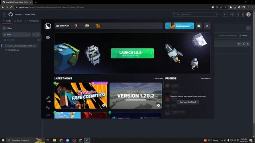
Task: Click the add file plus button in file tree
Action: coord(34,35)
